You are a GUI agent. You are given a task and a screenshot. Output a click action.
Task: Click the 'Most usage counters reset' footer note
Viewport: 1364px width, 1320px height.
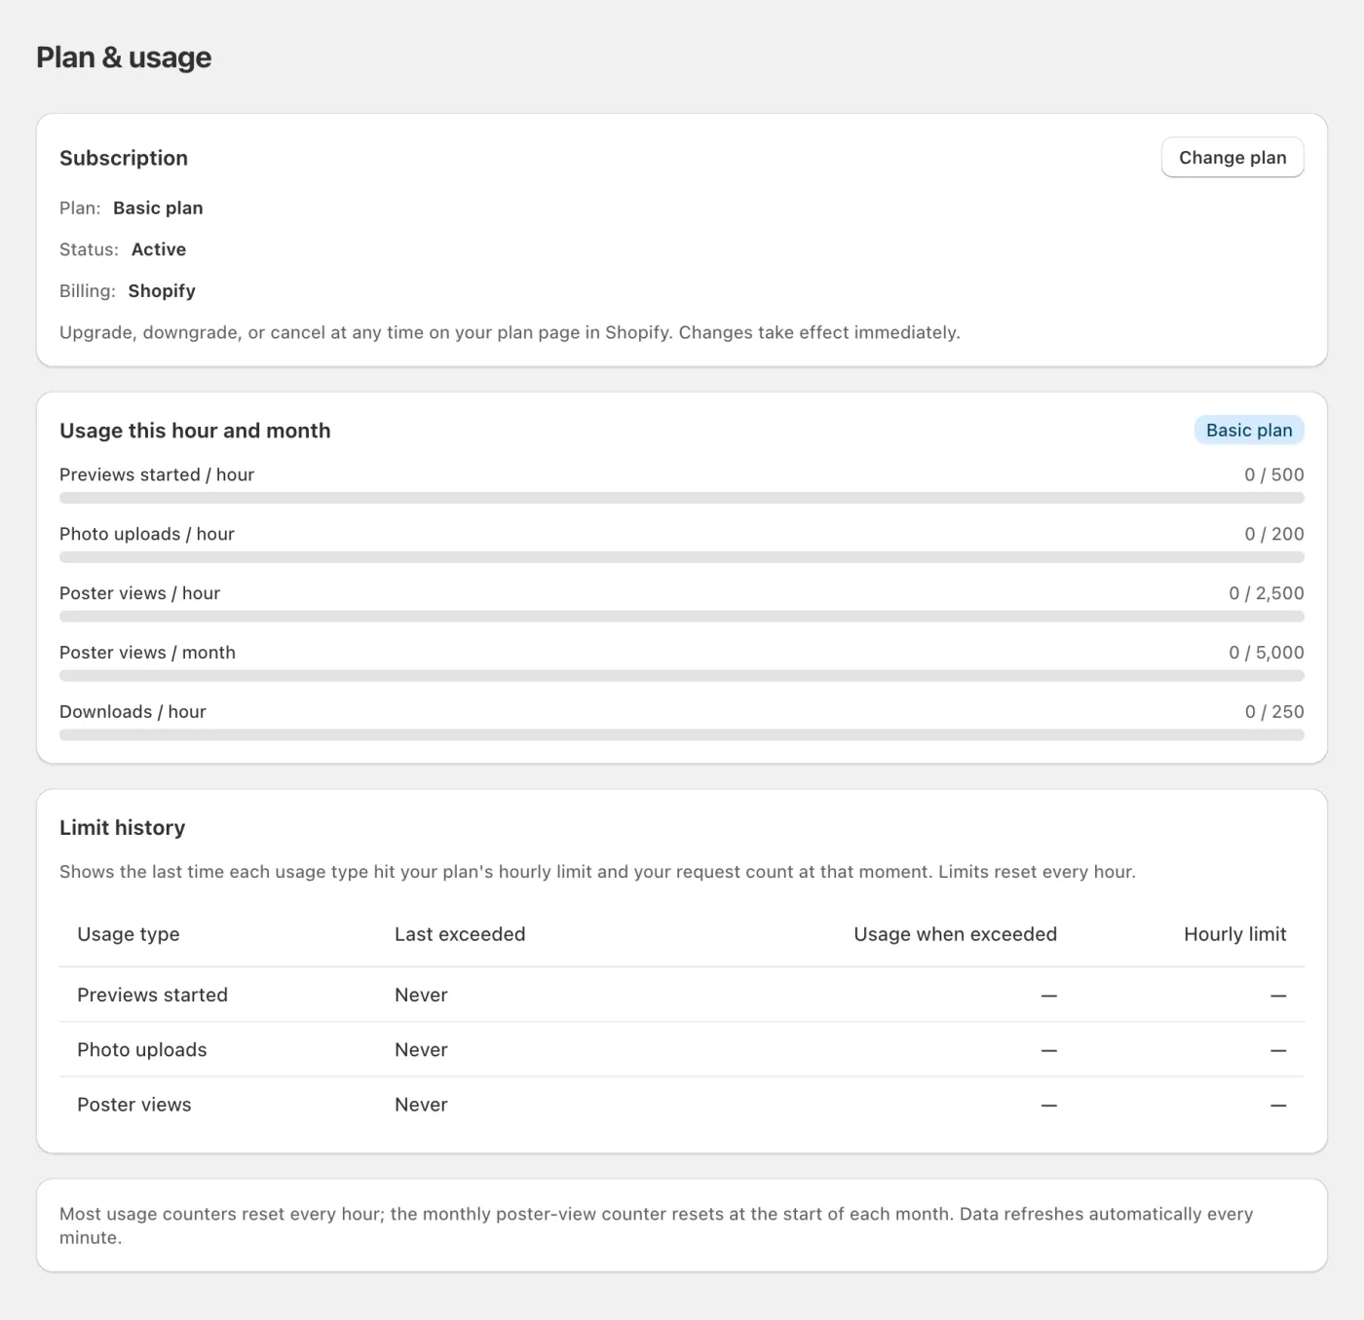[x=656, y=1226]
